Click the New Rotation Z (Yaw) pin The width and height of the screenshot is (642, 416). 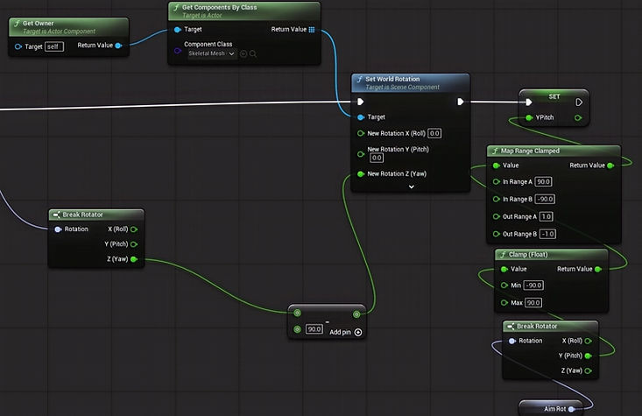click(x=361, y=174)
